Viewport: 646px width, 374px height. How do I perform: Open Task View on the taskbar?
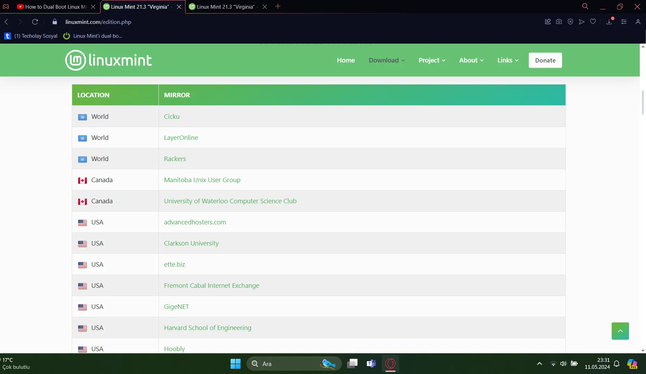click(352, 364)
